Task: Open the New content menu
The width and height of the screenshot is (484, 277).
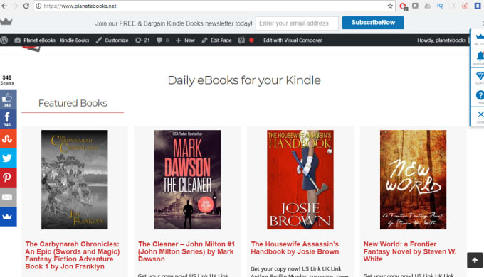Action: [186, 40]
